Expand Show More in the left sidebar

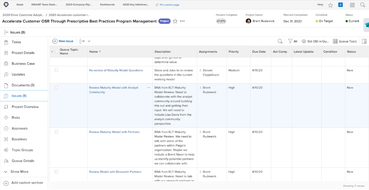pos(19,171)
